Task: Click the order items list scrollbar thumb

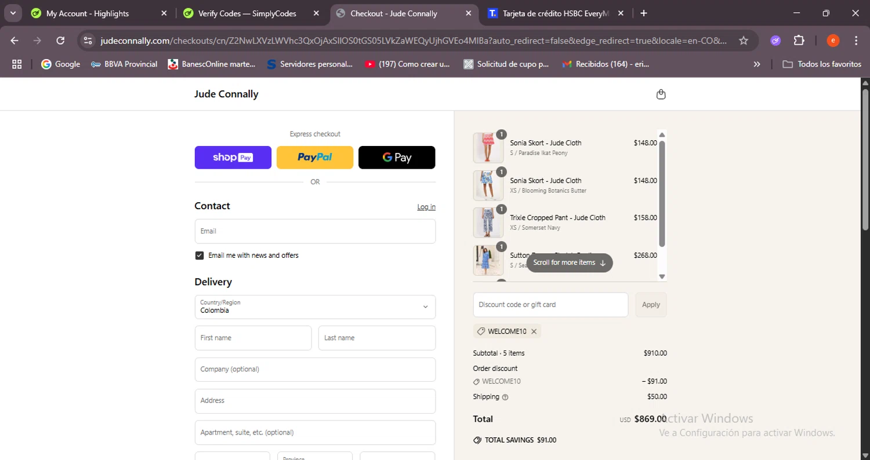Action: (x=662, y=194)
